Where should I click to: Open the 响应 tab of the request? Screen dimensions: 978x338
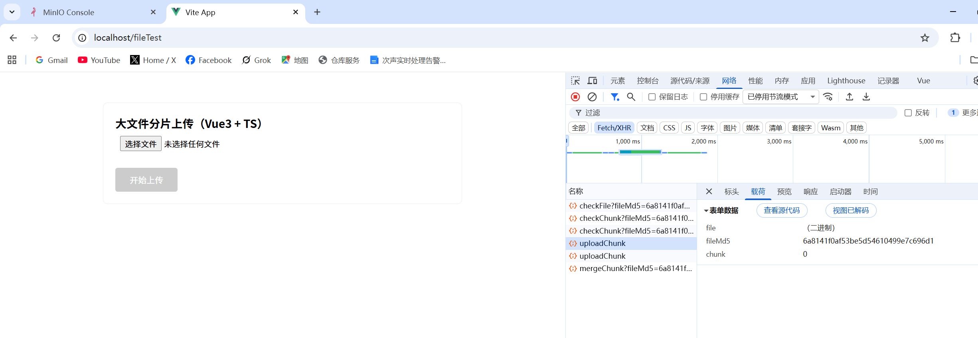coord(810,192)
